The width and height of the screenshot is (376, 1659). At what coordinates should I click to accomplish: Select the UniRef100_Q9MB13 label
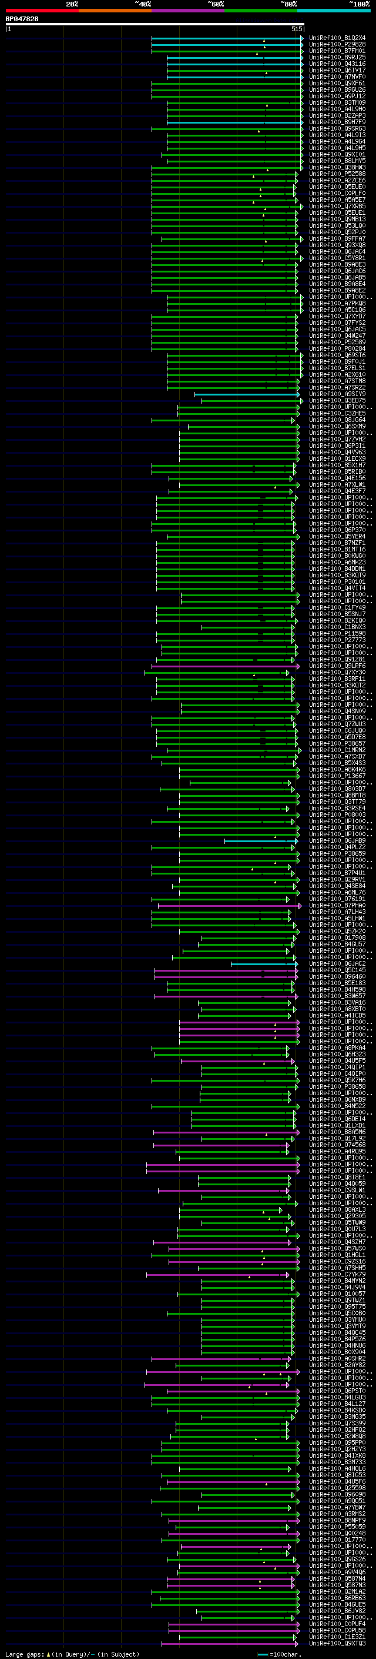pos(337,219)
